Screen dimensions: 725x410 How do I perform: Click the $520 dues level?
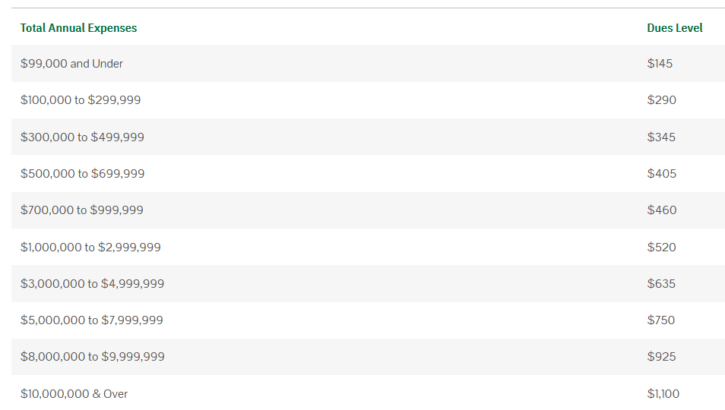click(661, 248)
